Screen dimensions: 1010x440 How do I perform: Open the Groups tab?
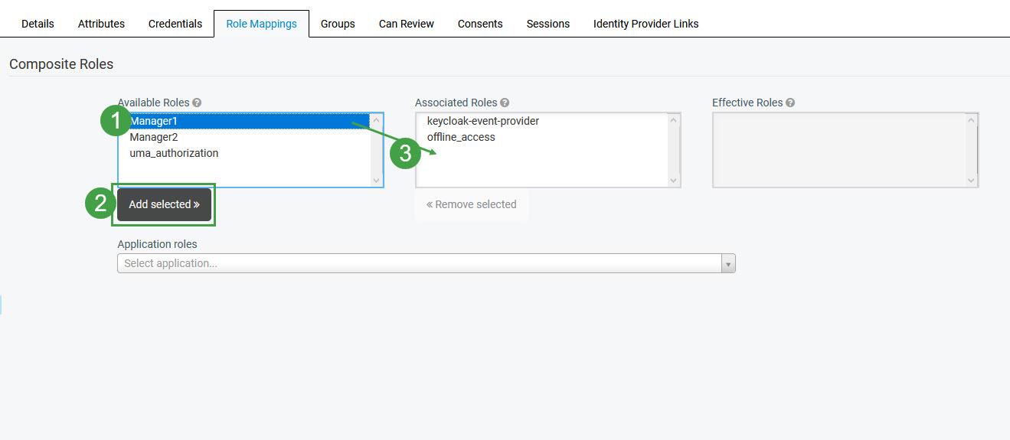click(338, 24)
